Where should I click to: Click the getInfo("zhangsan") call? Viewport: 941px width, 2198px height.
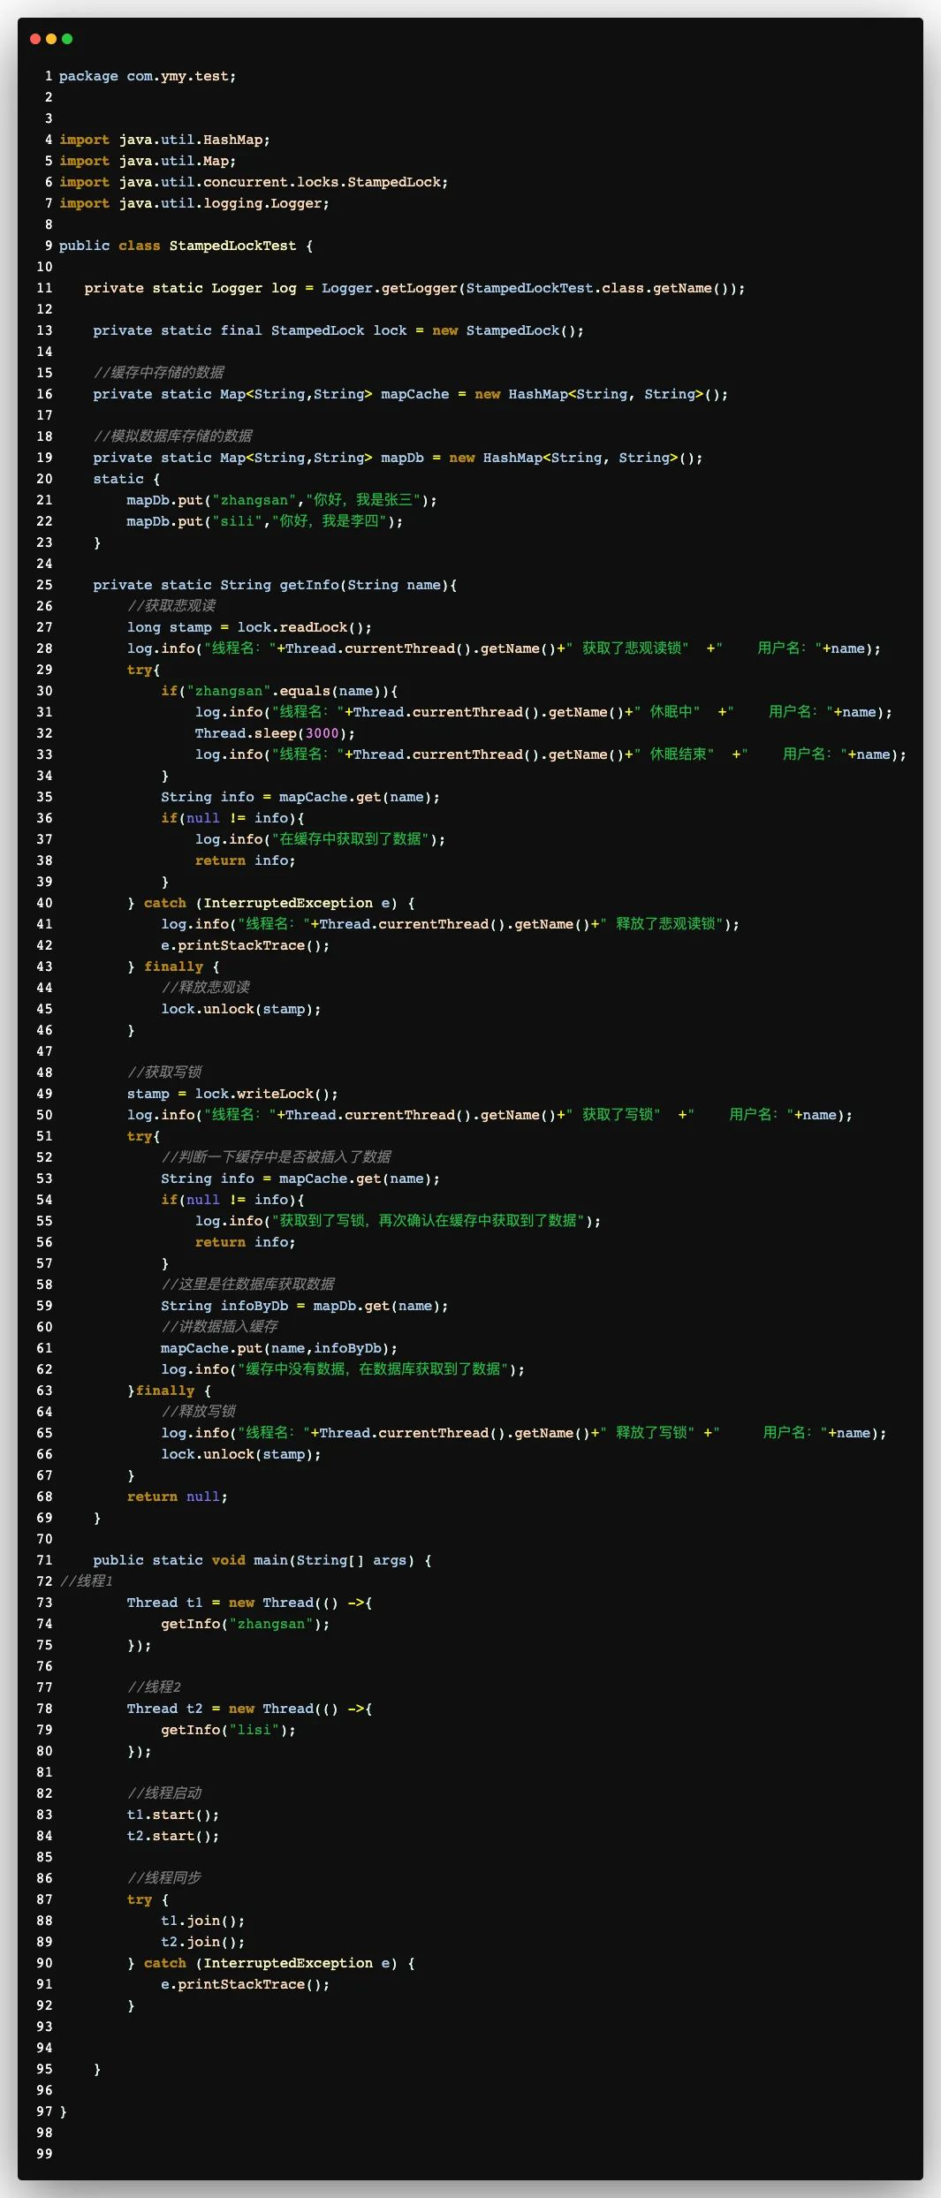[245, 1624]
